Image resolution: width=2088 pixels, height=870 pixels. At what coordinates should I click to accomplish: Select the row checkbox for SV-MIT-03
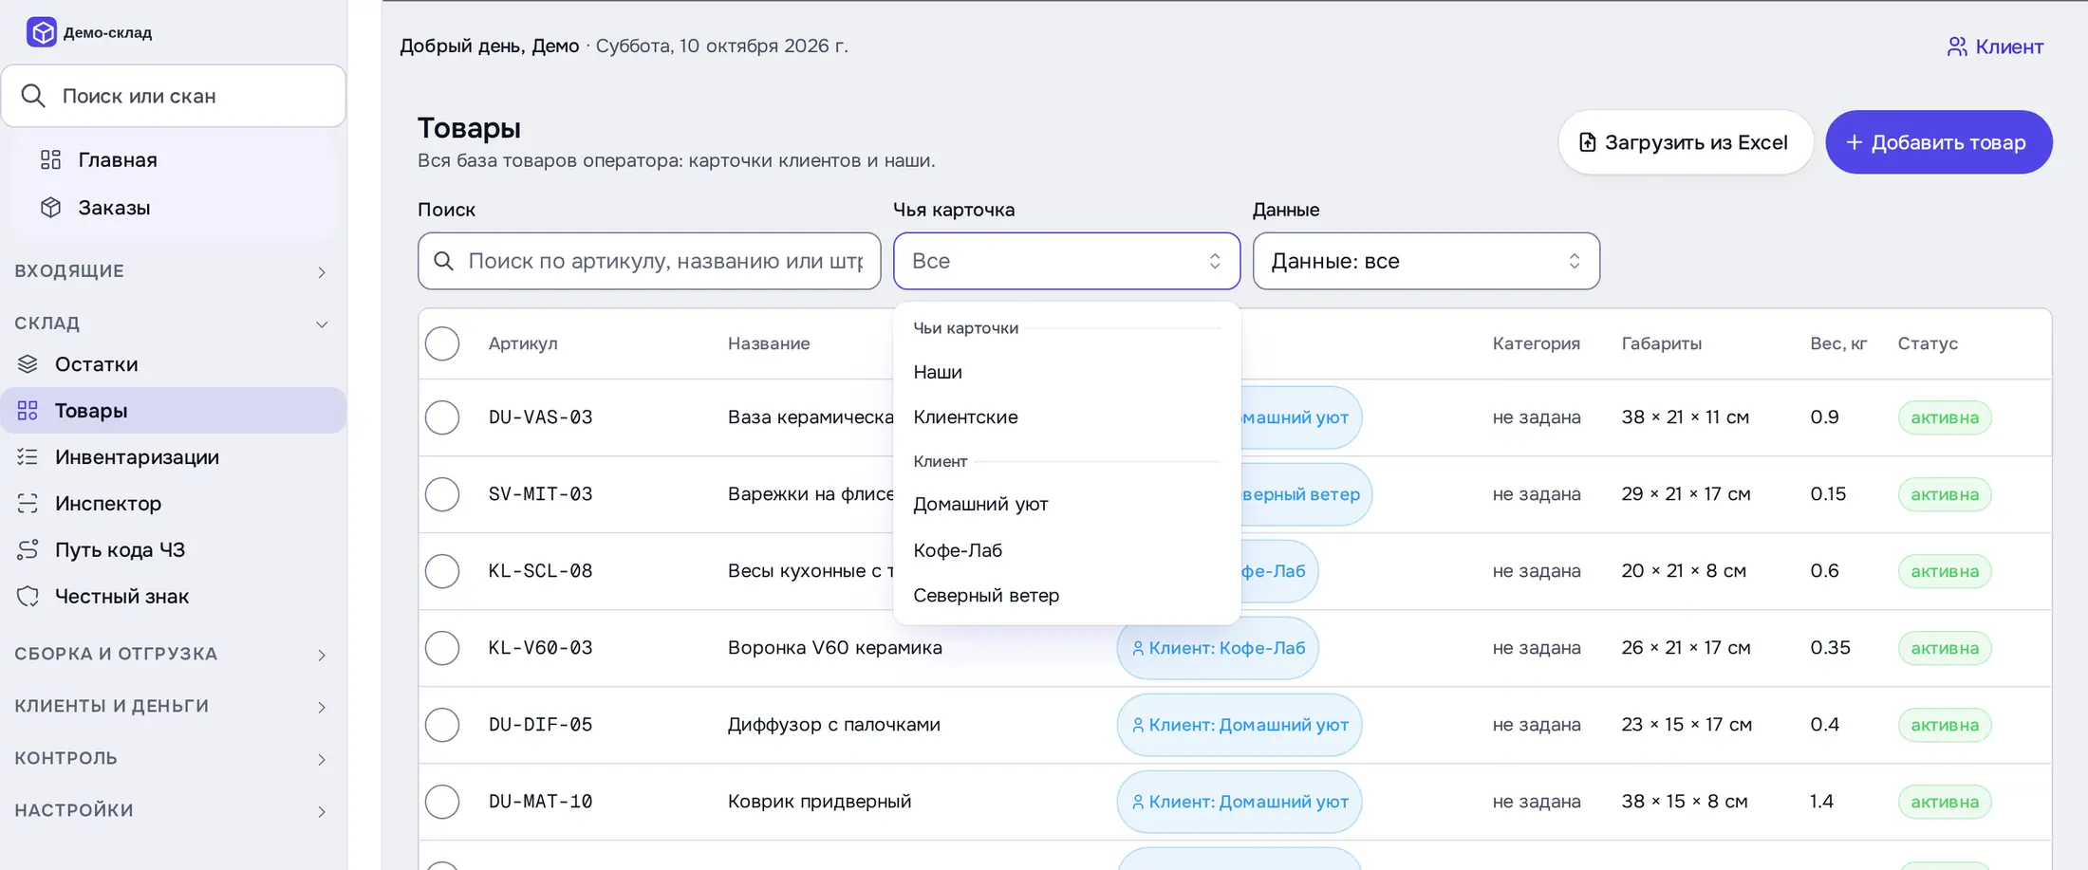coord(442,494)
